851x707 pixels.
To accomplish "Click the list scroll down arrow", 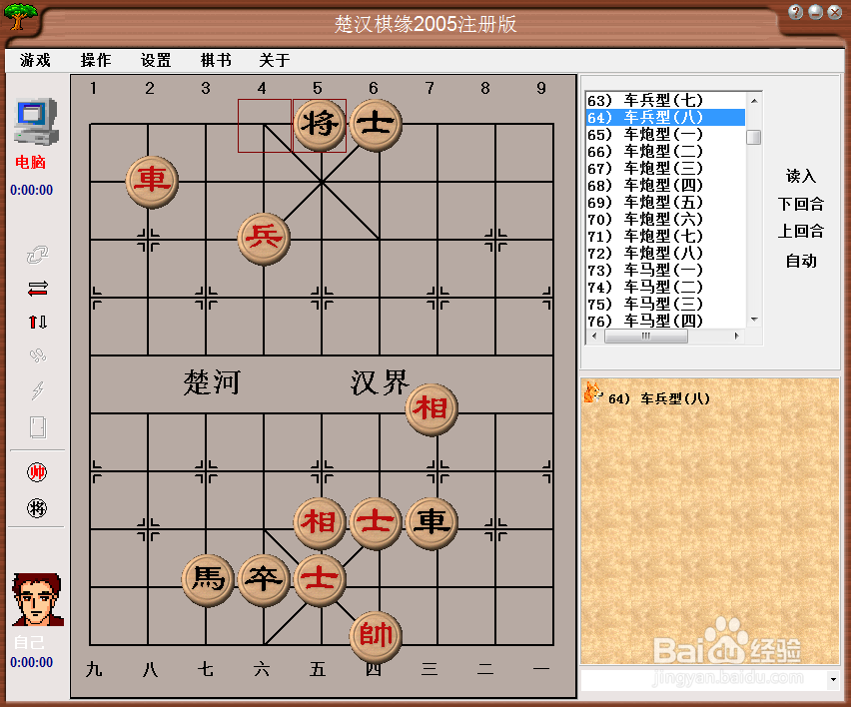I will (x=754, y=320).
